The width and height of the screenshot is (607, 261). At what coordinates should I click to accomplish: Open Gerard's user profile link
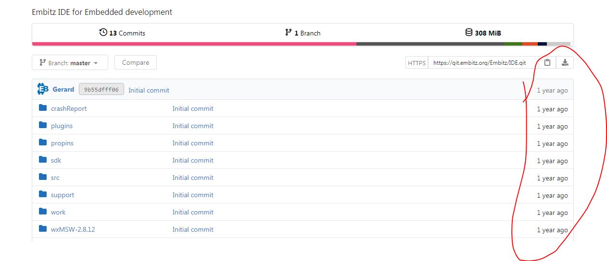[63, 89]
